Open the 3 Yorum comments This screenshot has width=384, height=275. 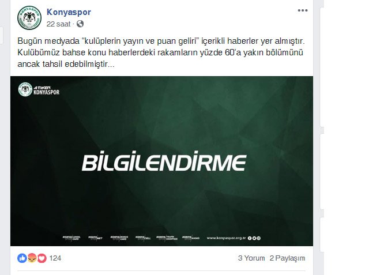point(251,258)
